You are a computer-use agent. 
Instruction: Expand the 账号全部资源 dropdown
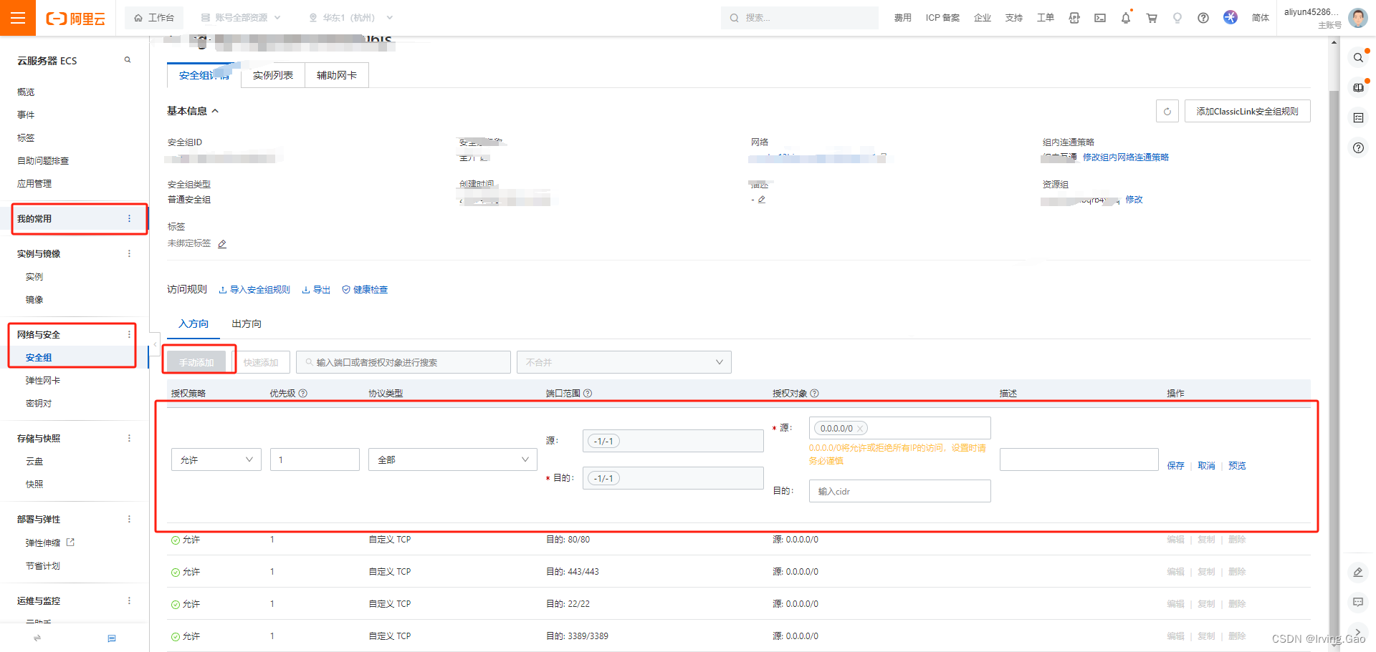pos(241,18)
